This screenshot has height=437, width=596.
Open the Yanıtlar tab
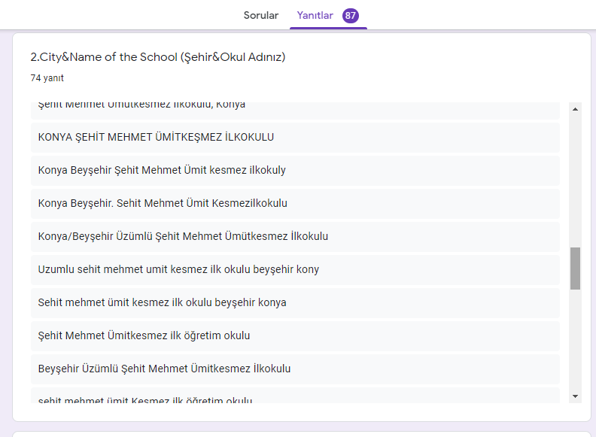click(x=315, y=16)
